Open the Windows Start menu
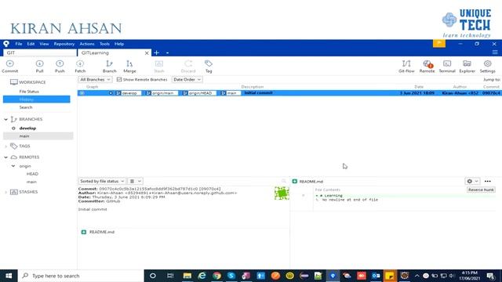Viewport: 502px width, 282px height. tap(9, 276)
